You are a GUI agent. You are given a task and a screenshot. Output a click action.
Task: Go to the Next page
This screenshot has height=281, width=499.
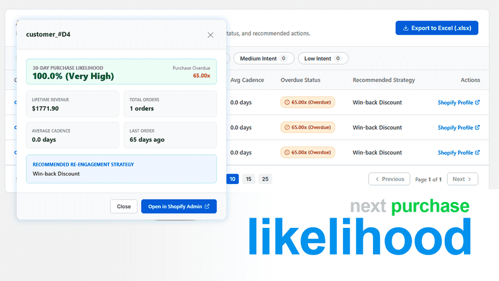462,179
